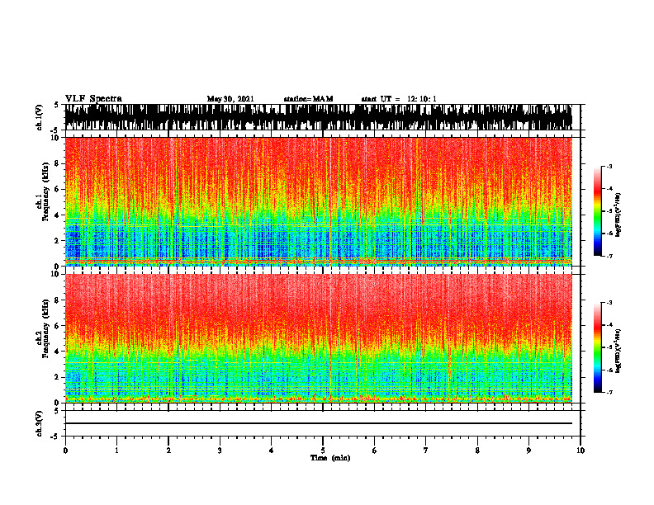Screen dimensions: 654x505
Task: Click the ch.3 flat voltage trace line
Action: coord(318,423)
